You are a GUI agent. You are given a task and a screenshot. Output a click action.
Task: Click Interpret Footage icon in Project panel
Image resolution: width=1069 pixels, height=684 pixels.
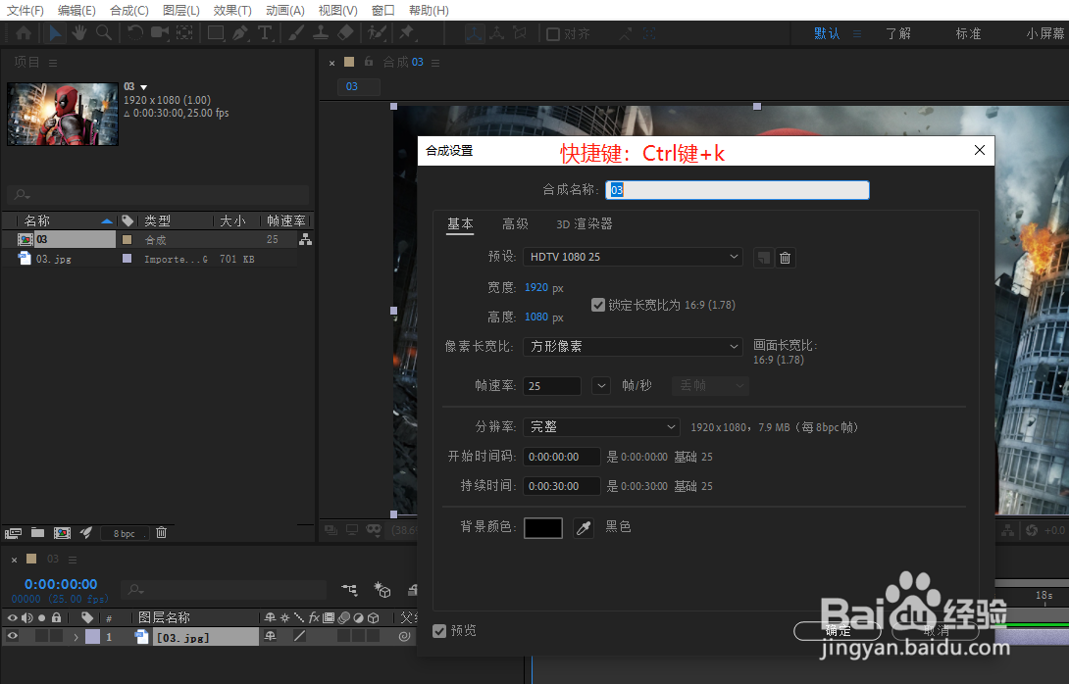click(13, 533)
